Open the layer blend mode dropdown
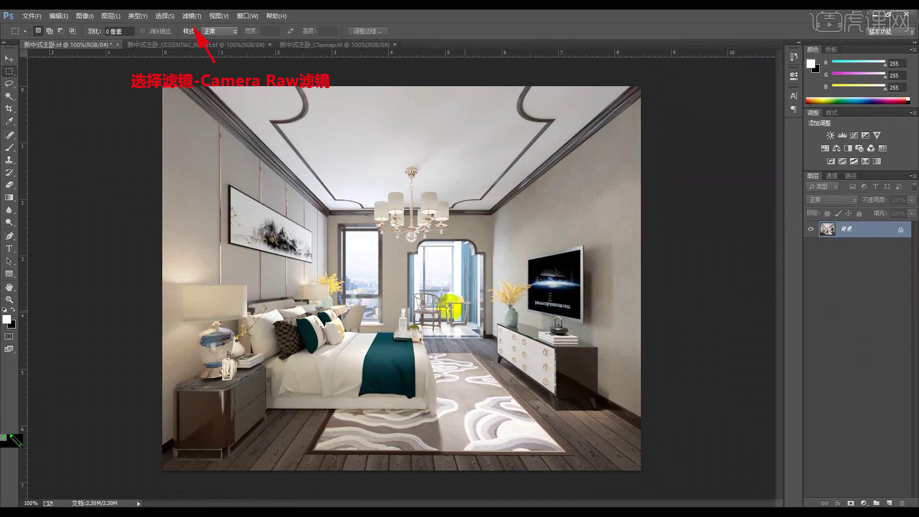 point(833,200)
